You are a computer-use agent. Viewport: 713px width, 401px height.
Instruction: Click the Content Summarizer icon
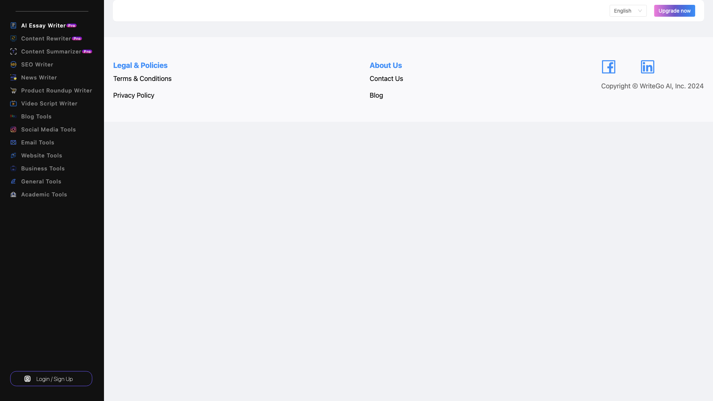point(13,51)
